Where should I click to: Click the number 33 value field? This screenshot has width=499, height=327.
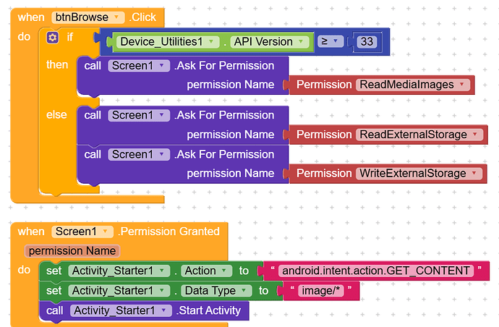[x=367, y=41]
